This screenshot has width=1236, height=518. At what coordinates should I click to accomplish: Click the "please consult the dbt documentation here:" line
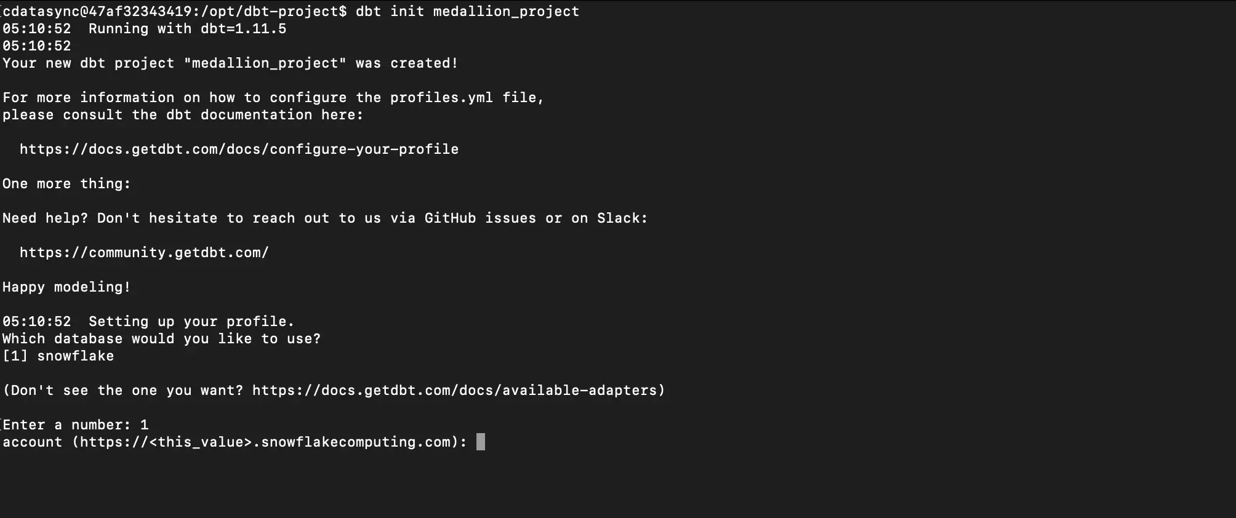pyautogui.click(x=183, y=115)
